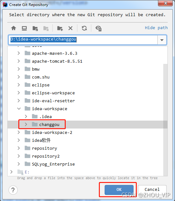The height and width of the screenshot is (201, 175).
Task: Select the bmw folder
Action: [x=85, y=69]
